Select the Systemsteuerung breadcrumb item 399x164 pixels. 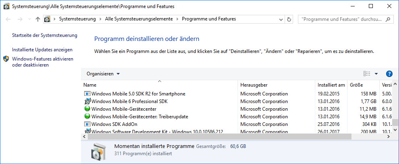pos(77,19)
